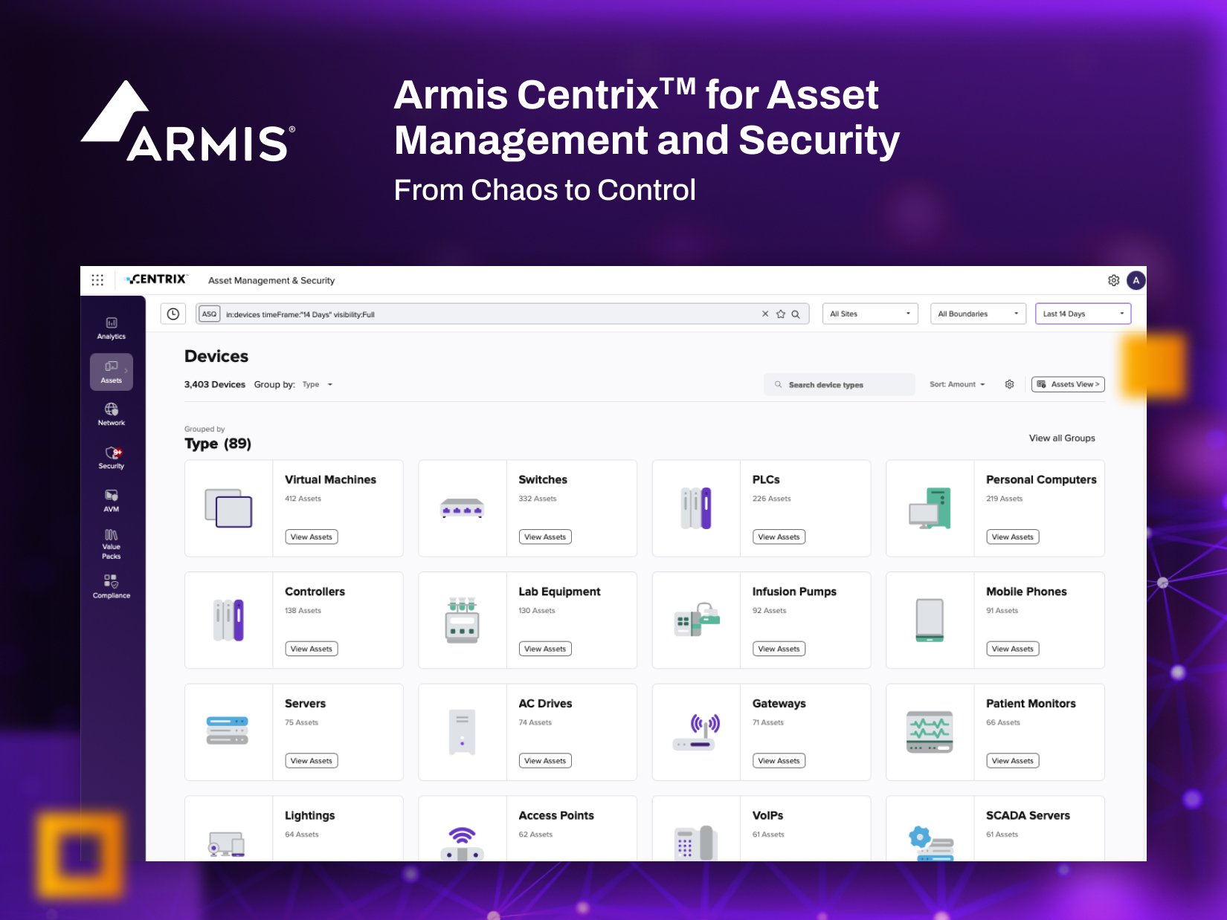This screenshot has width=1227, height=920.
Task: Click the Servers device icon
Action: [227, 731]
